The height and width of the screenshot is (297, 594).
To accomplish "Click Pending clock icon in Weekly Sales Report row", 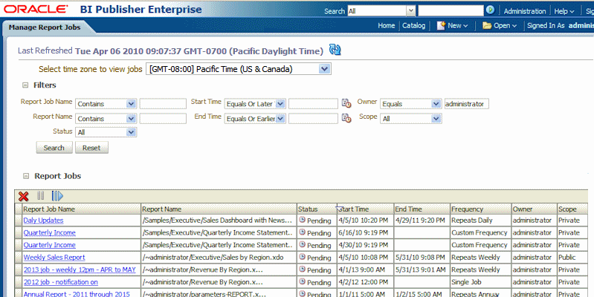I will (x=302, y=257).
